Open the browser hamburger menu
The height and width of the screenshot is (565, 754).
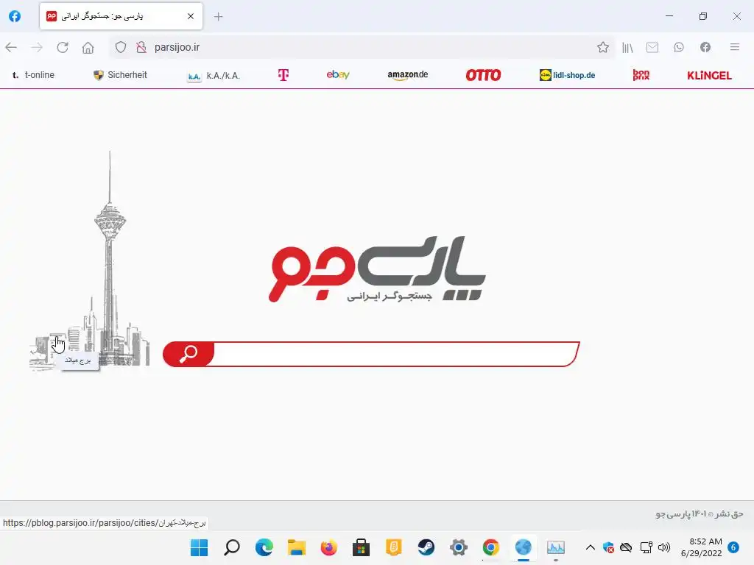point(735,47)
